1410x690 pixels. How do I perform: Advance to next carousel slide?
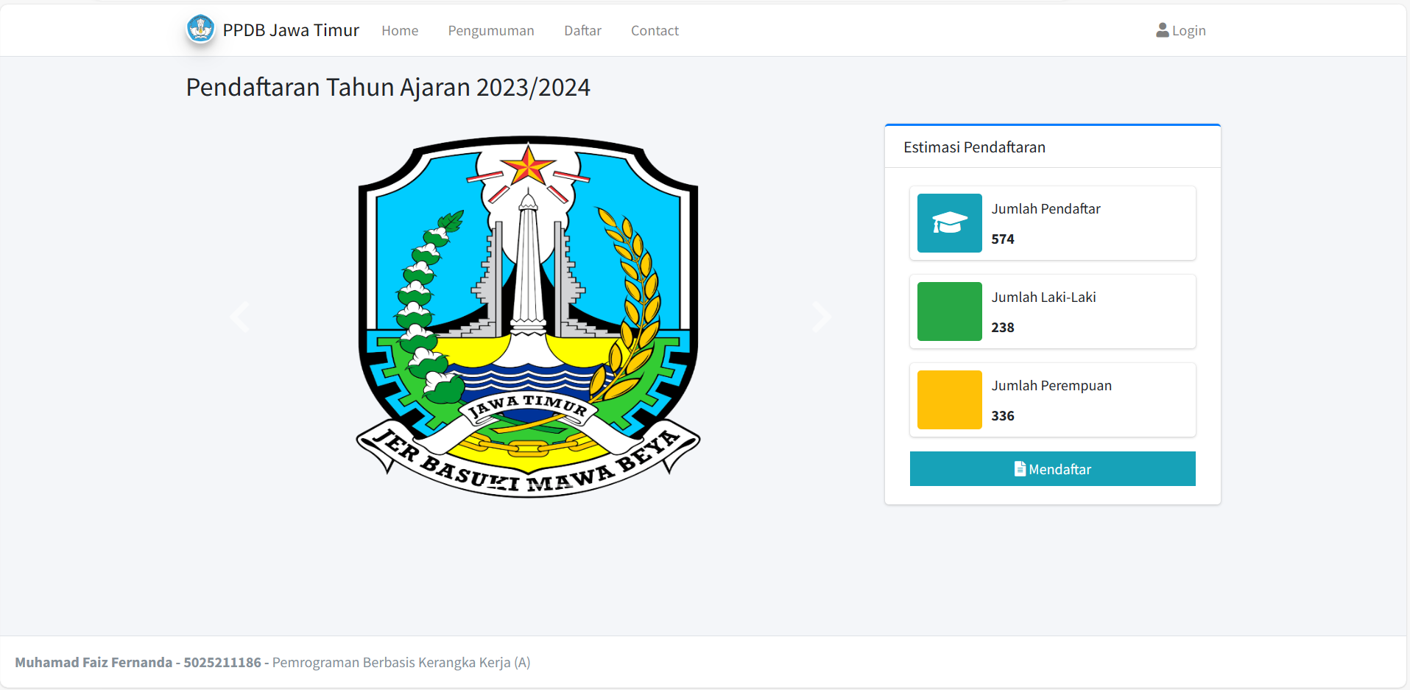821,317
